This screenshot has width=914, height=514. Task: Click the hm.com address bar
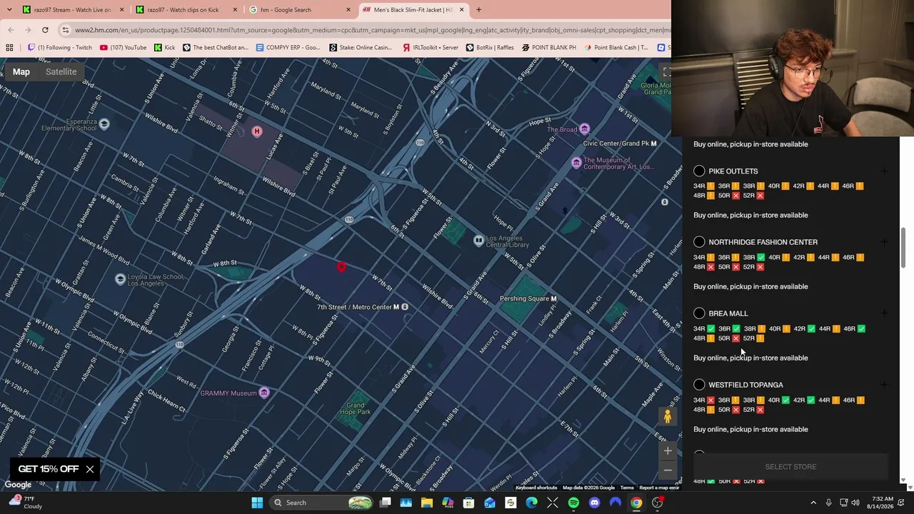[372, 30]
